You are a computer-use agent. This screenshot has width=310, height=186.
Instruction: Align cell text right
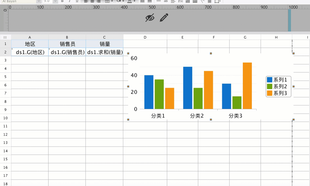tap(99, 1)
